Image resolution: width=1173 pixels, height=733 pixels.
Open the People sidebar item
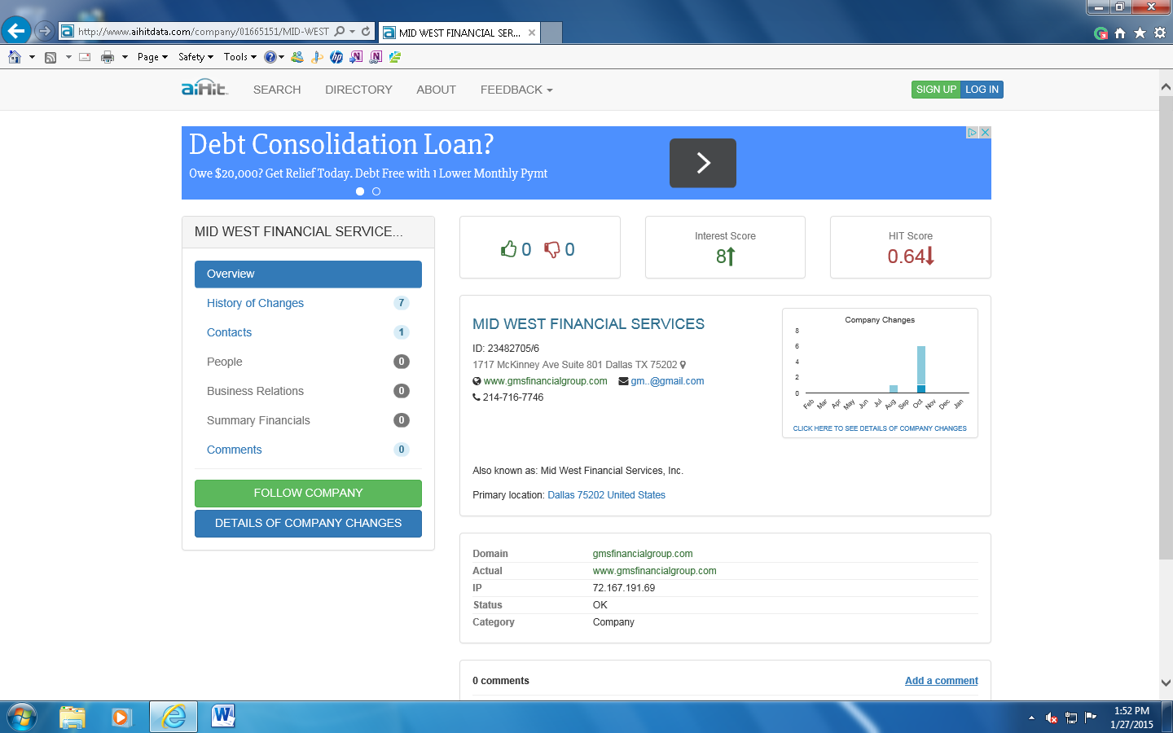point(308,362)
